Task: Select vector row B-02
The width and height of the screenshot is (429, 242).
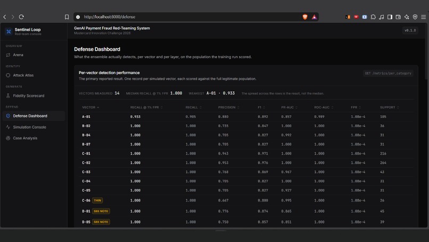Action: point(246,126)
